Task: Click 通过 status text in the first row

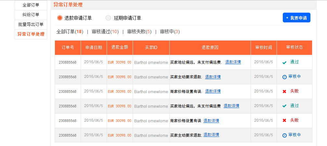Action: point(294,62)
